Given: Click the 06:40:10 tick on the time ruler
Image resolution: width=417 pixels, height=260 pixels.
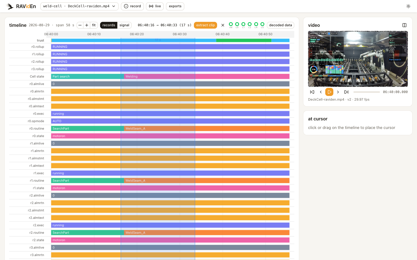Looking at the screenshot, I should pos(94,34).
